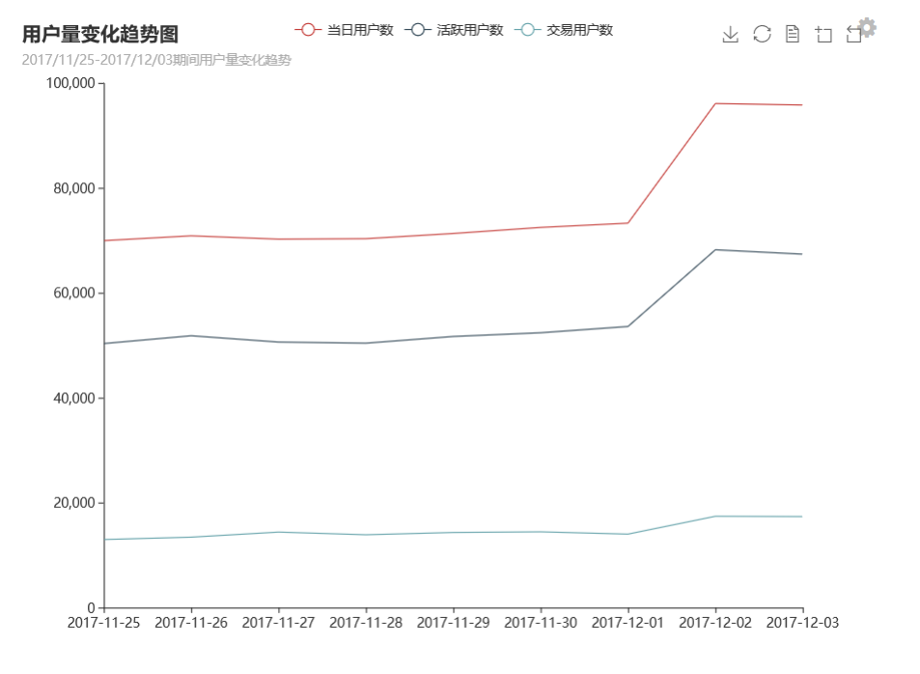Viewport: 920px width, 674px height.
Task: Click the 20,000 y-axis label
Action: coord(74,503)
